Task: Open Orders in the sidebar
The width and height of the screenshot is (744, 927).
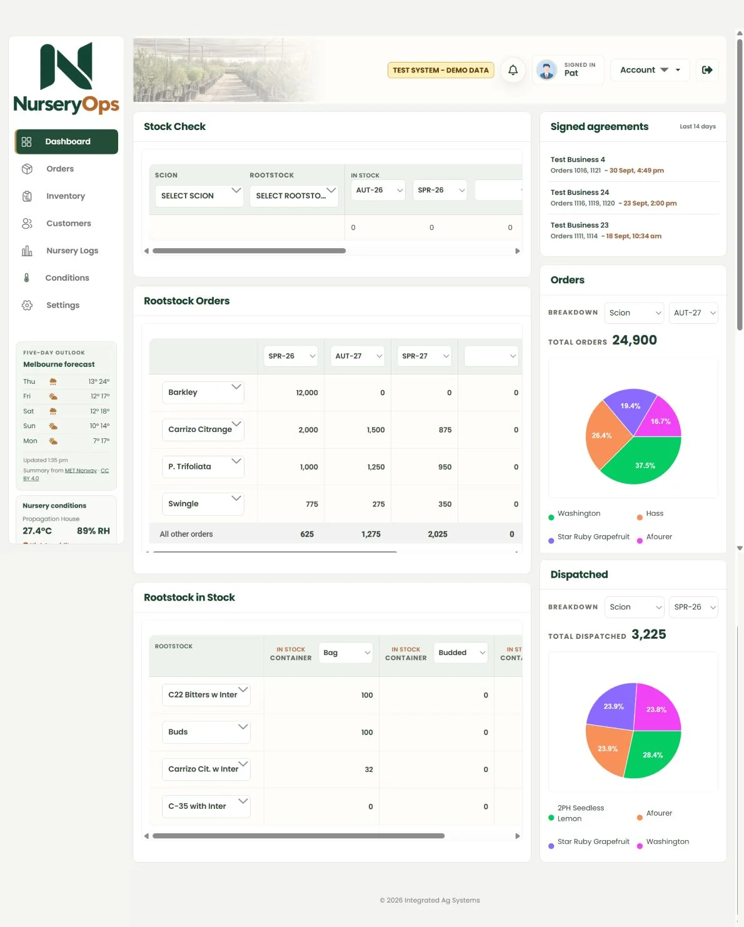Action: click(x=66, y=169)
